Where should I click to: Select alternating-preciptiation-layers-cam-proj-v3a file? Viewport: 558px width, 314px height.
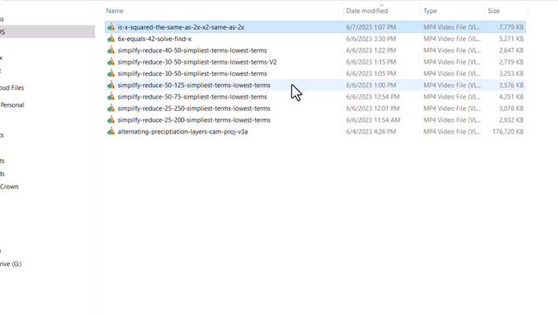coord(182,132)
